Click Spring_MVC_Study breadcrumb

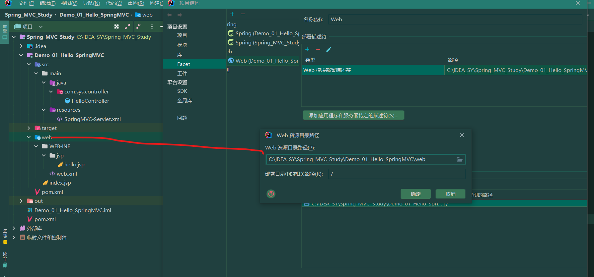(29, 15)
